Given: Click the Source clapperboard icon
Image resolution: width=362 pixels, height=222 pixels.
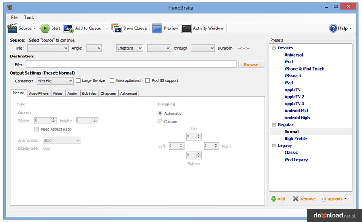Looking at the screenshot, I should (x=12, y=28).
